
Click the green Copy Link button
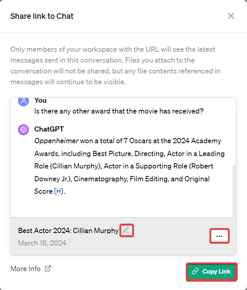(212, 272)
